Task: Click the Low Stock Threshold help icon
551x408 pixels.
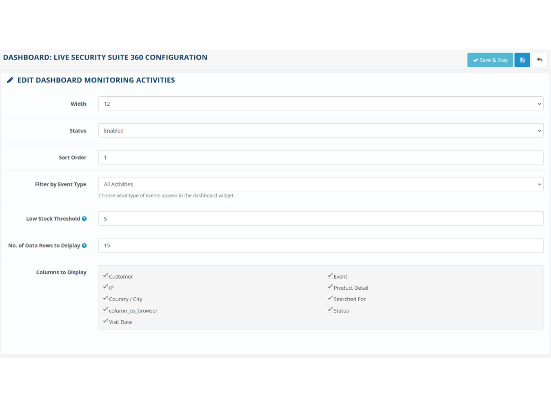Action: pos(84,219)
